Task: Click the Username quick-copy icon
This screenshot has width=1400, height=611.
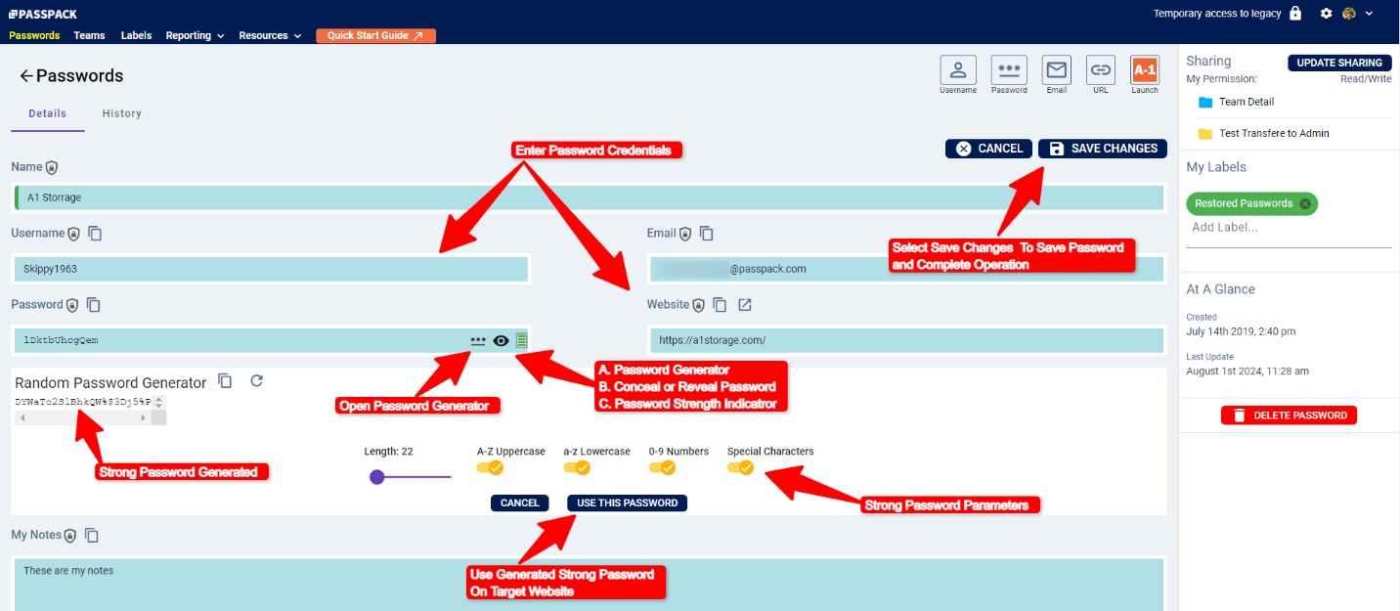Action: click(x=958, y=70)
